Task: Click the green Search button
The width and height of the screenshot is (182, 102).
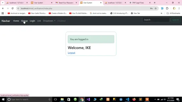Action: click(x=175, y=20)
